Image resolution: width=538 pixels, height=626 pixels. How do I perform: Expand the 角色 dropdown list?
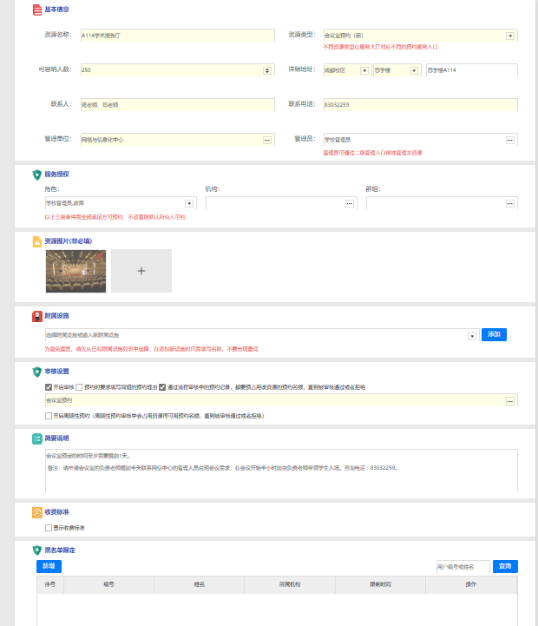coord(190,203)
